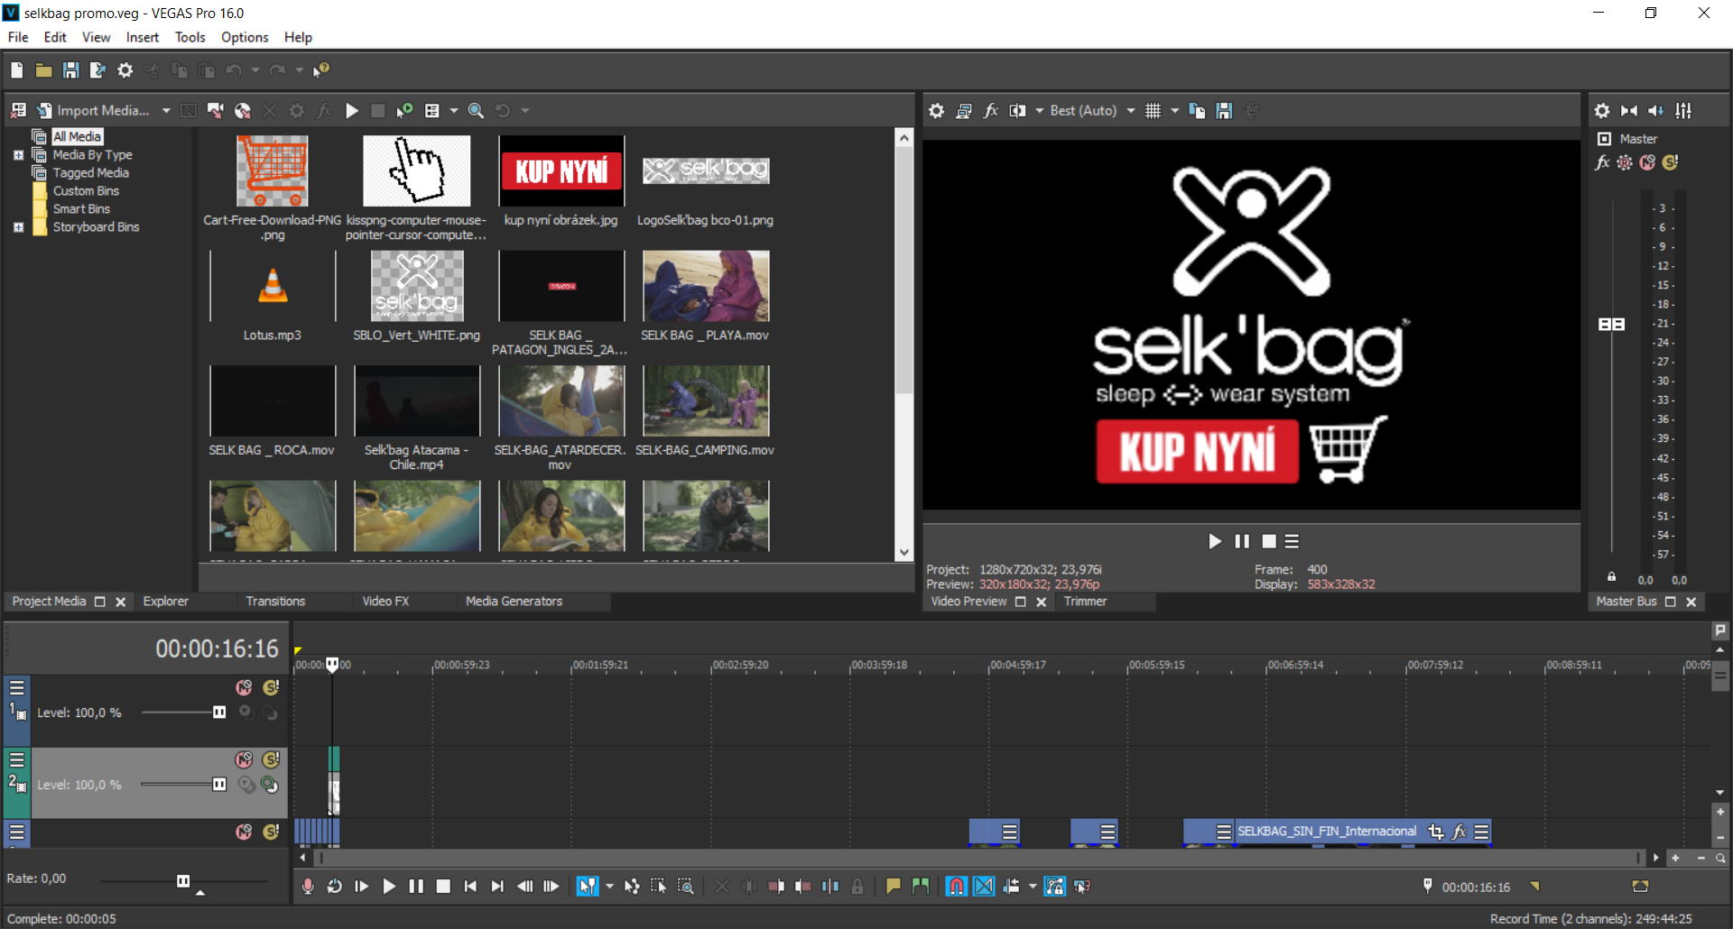
Task: Open the Search Media Bins magnifier
Action: click(x=476, y=111)
